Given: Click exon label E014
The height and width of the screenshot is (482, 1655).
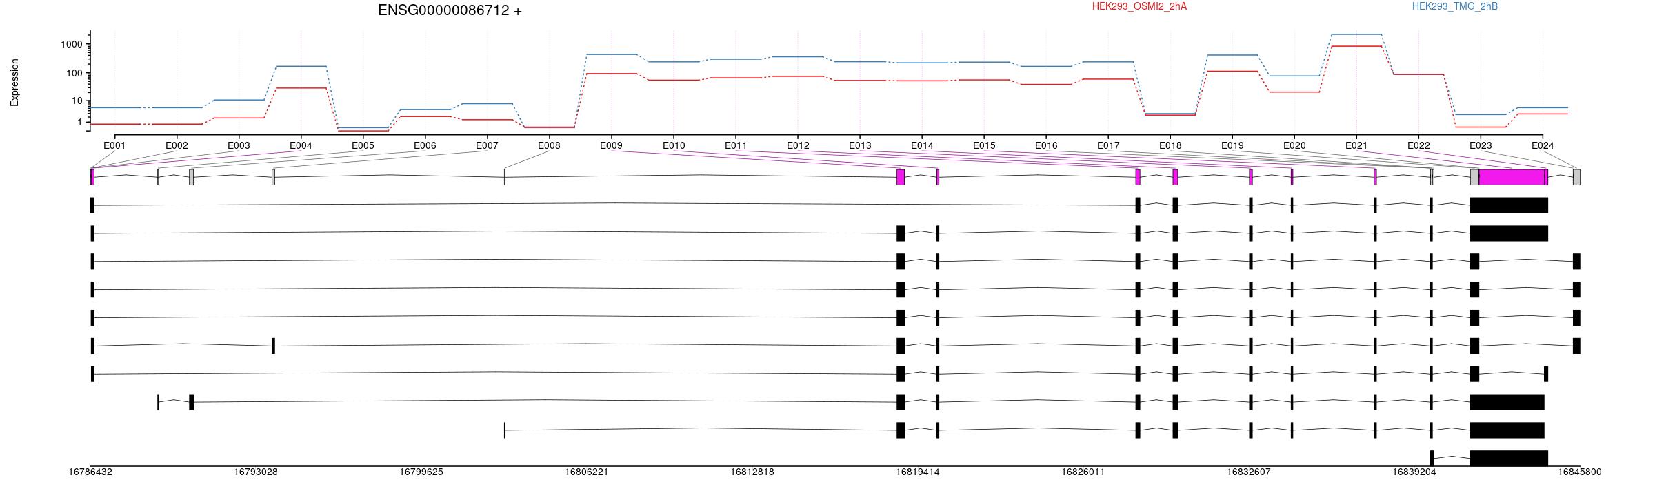Looking at the screenshot, I should click(x=922, y=145).
